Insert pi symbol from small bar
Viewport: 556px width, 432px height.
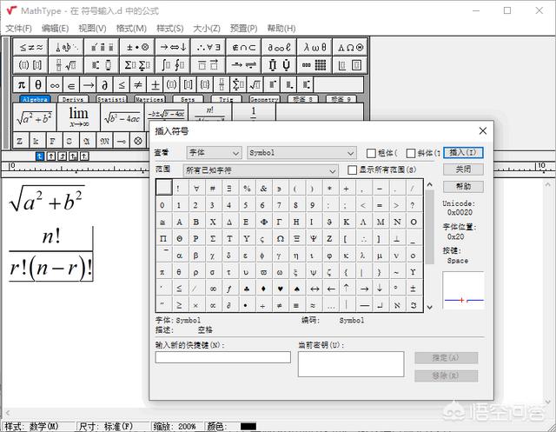click(21, 85)
